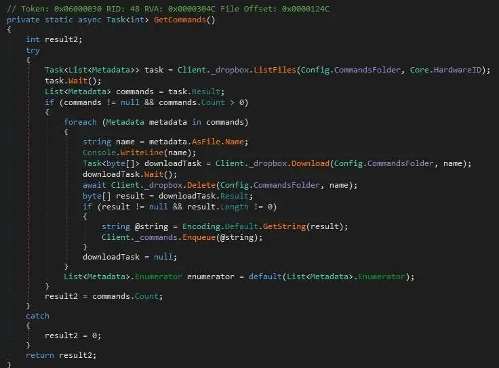Click the result2 = commands.Count line
Viewport: 499px width, 368px height.
point(104,296)
